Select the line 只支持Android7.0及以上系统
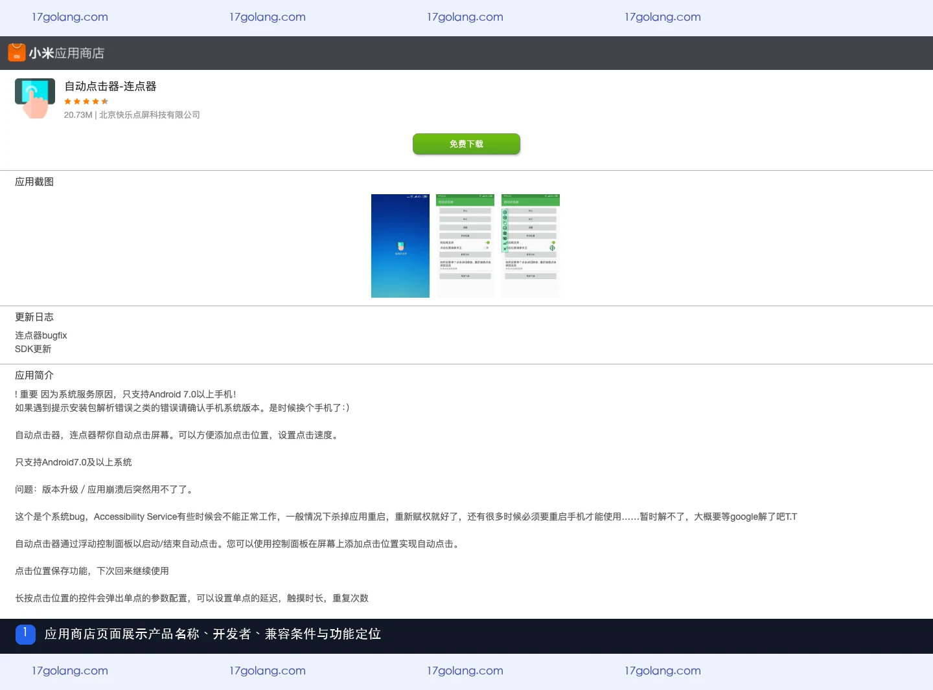This screenshot has width=933, height=690. pos(73,462)
